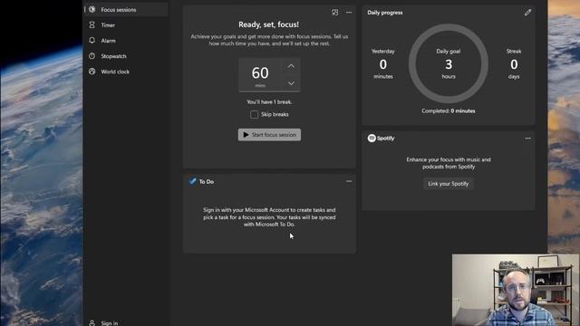This screenshot has width=580, height=326.
Task: Click the Daily goal progress ring
Action: click(x=449, y=63)
